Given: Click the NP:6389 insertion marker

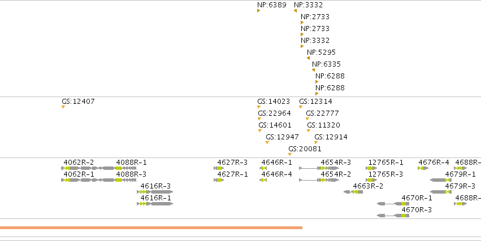Looking at the screenshot, I should coord(259,11).
